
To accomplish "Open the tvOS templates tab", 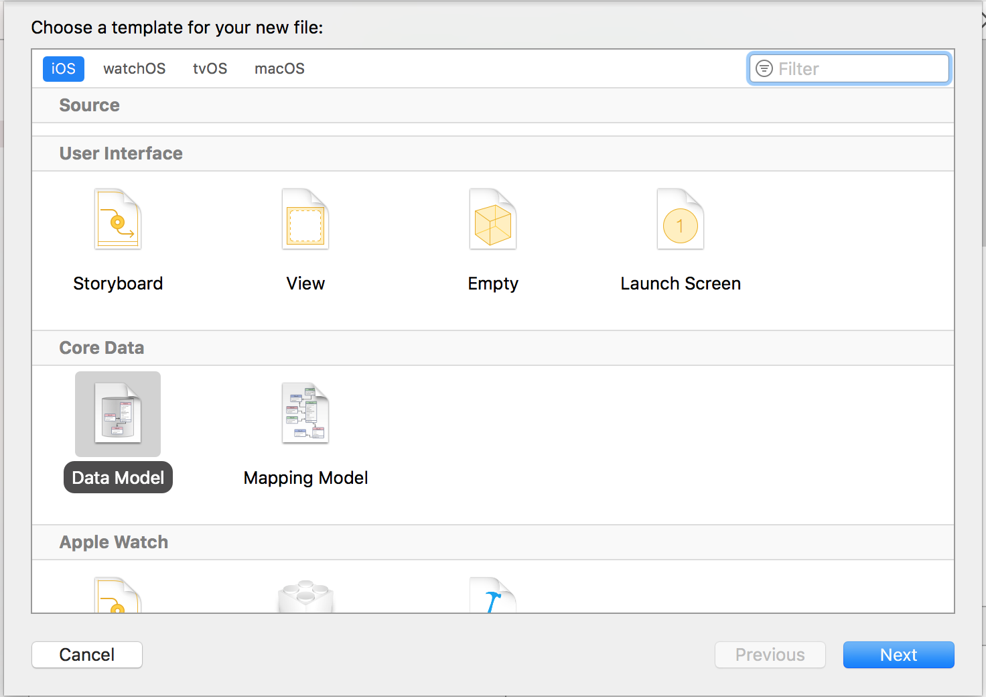I will coord(210,68).
